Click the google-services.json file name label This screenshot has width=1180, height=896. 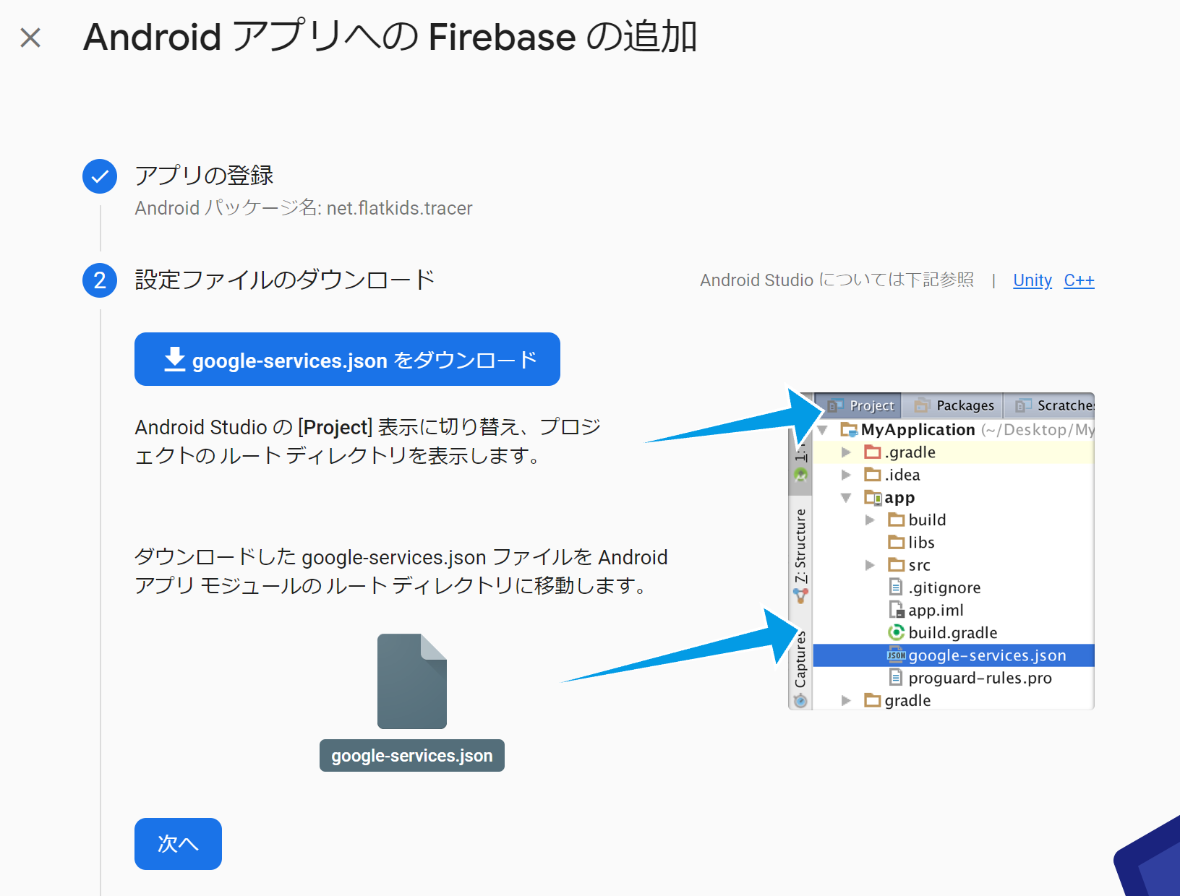[411, 756]
